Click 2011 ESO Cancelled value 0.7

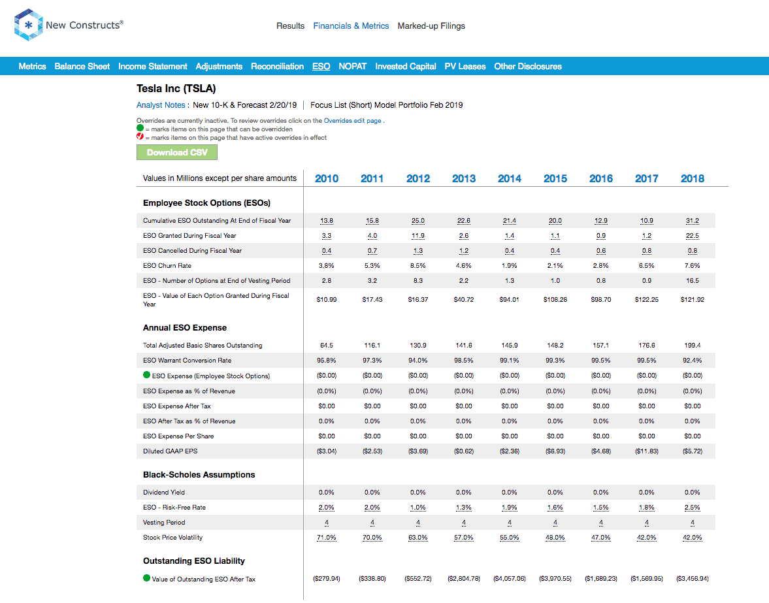(x=372, y=251)
